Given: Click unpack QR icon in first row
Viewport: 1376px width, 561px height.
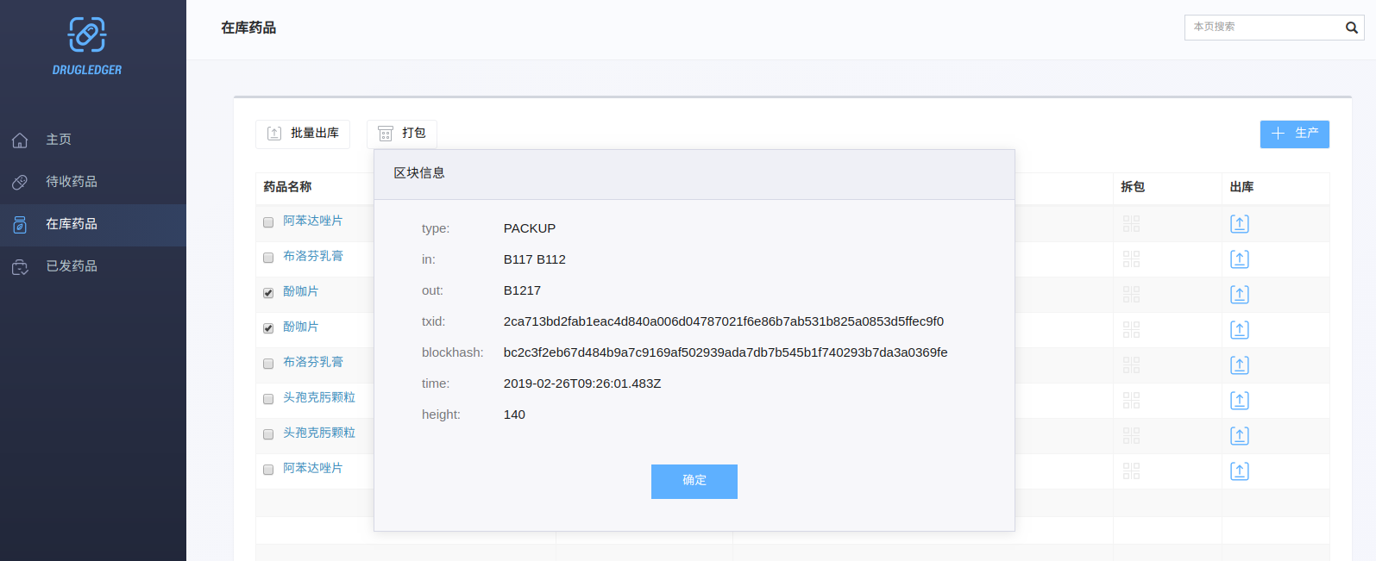Looking at the screenshot, I should 1131,224.
